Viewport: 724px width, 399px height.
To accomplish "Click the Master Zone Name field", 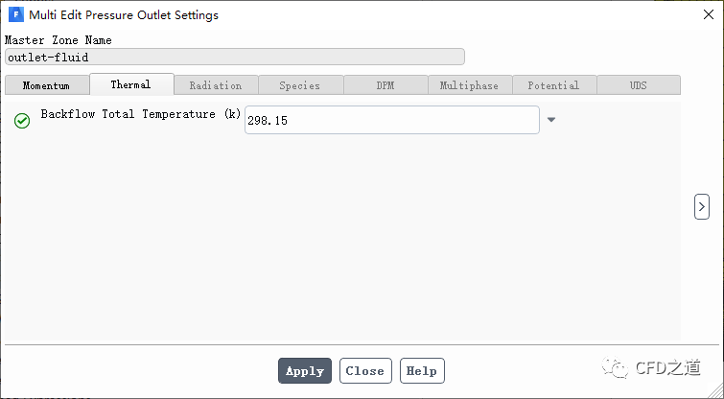I will tap(234, 58).
